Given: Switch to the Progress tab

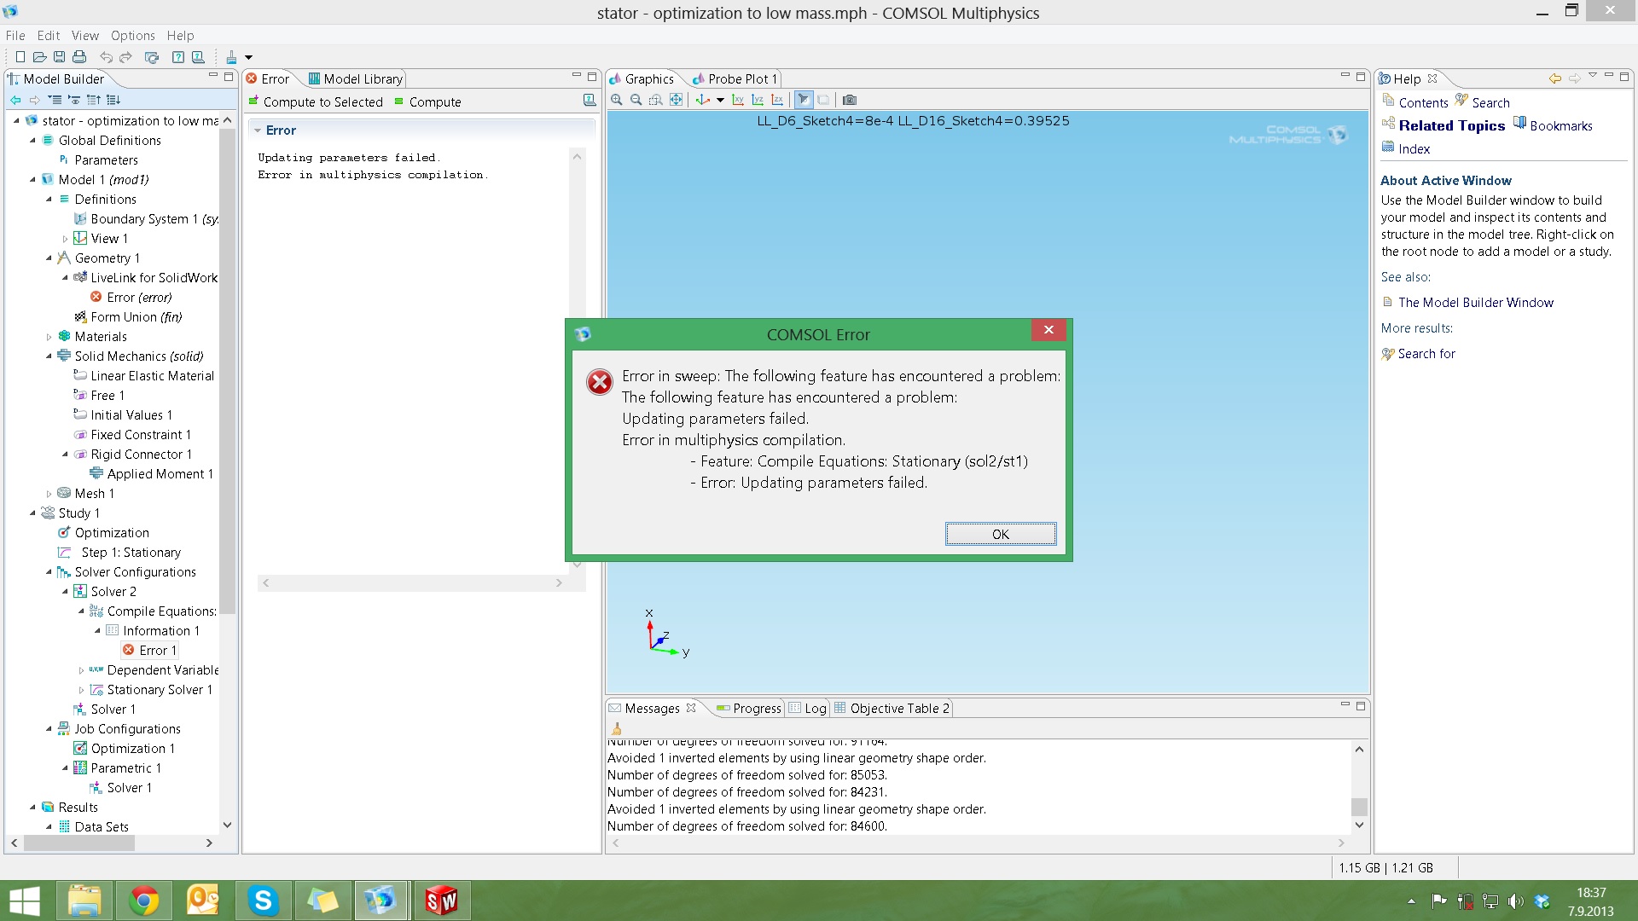Looking at the screenshot, I should (x=748, y=708).
